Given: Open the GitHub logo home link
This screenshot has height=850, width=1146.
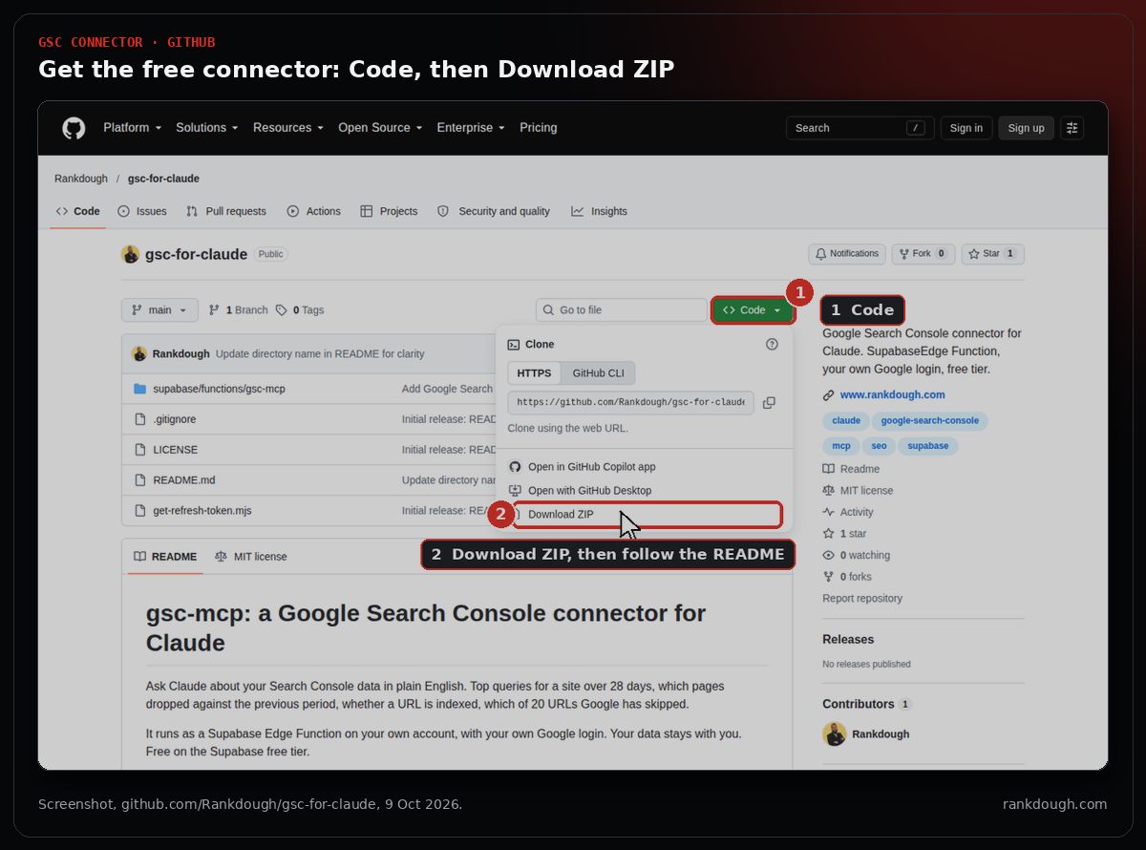Looking at the screenshot, I should pos(74,128).
